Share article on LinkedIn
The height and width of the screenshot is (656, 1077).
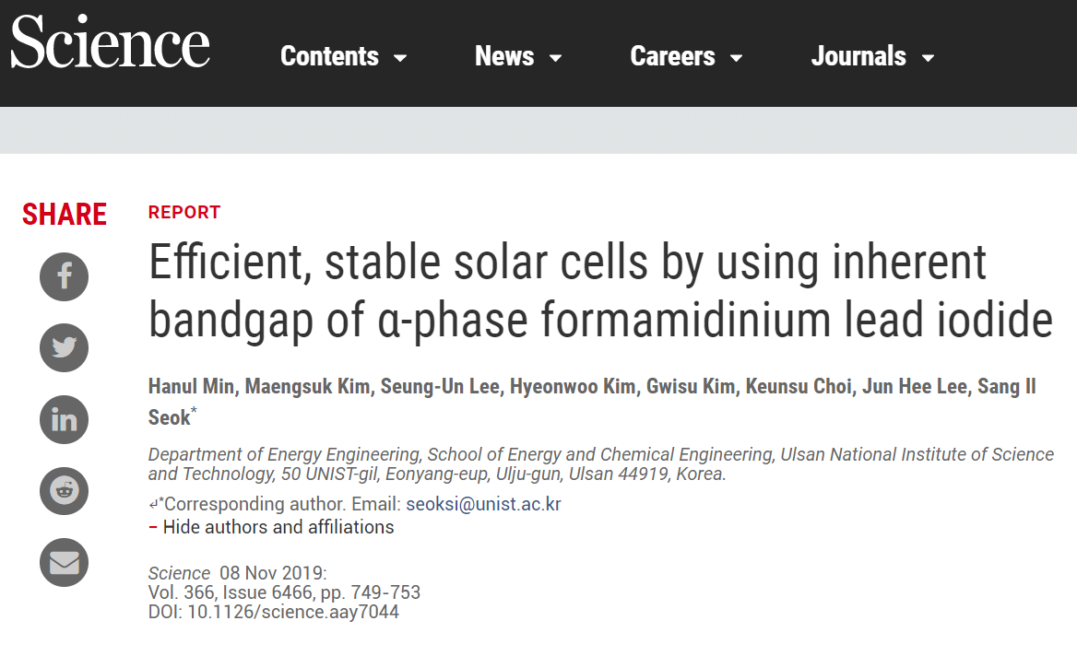pyautogui.click(x=64, y=419)
